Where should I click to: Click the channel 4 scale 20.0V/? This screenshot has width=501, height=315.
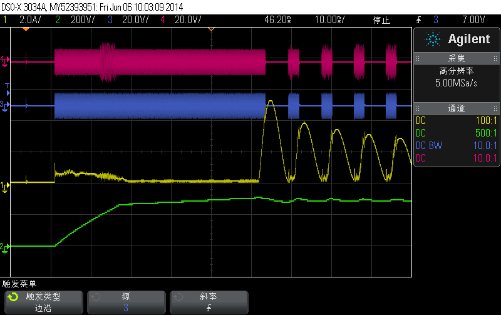click(x=188, y=20)
